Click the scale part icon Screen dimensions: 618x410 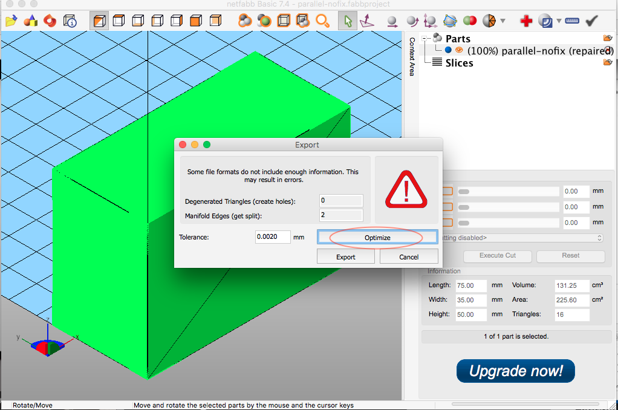click(x=430, y=21)
